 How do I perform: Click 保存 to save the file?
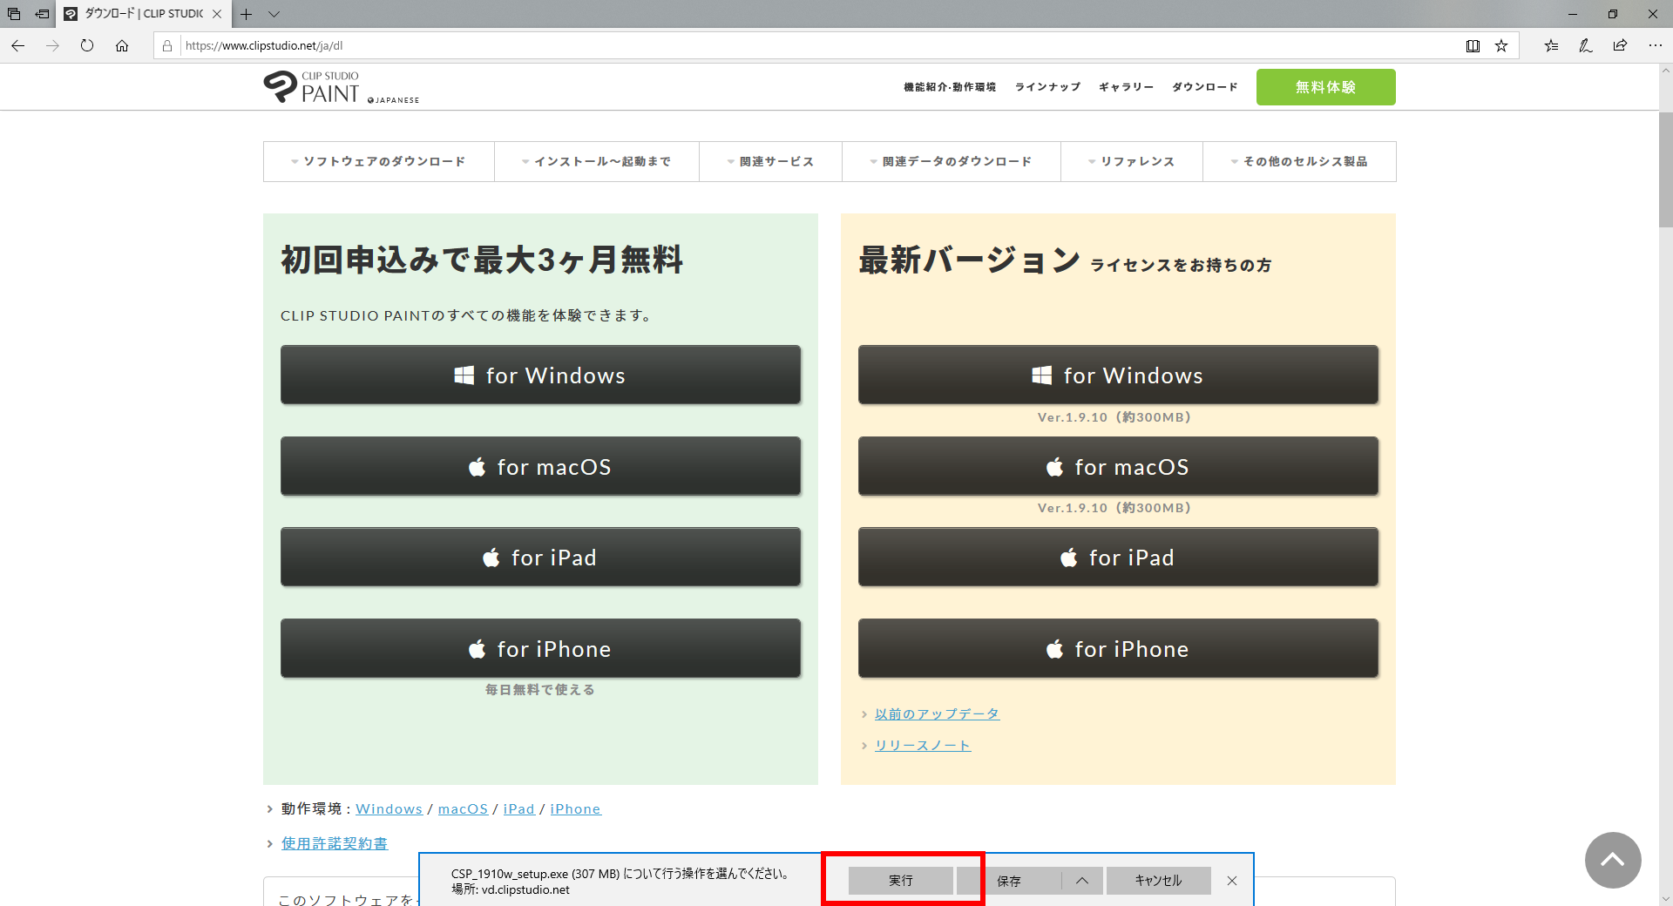tap(1009, 881)
